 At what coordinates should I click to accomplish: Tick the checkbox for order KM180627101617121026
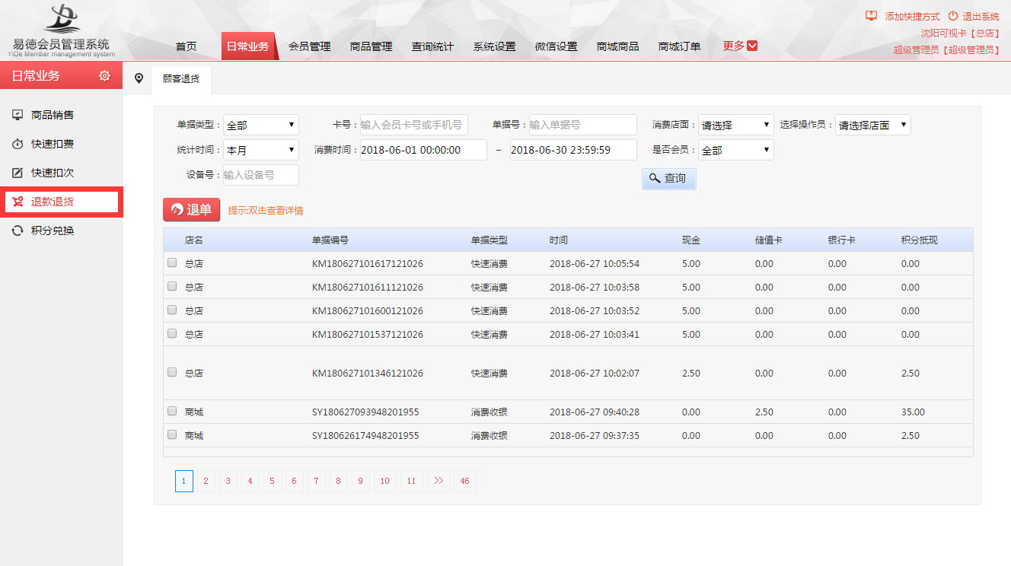point(171,263)
